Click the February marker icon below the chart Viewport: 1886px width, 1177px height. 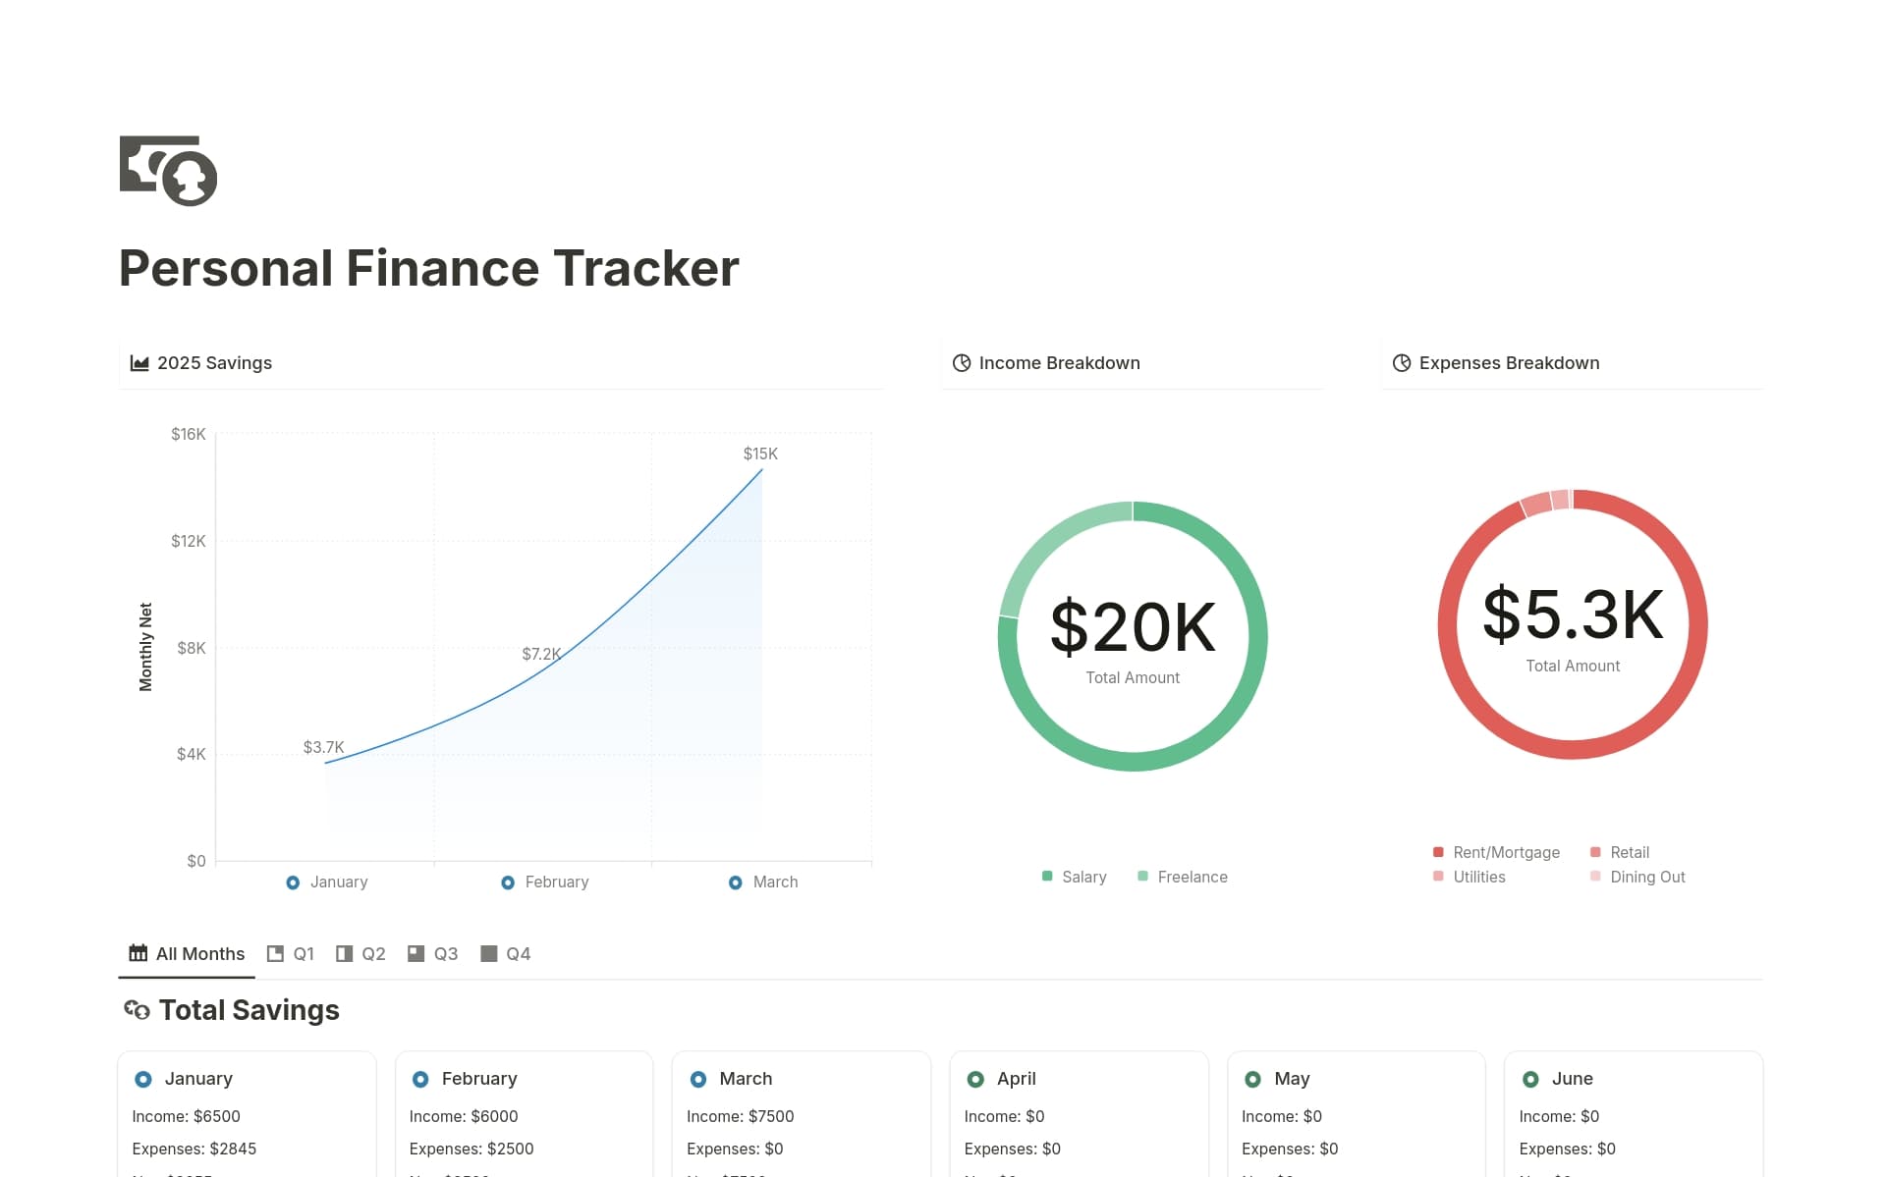[x=508, y=882]
